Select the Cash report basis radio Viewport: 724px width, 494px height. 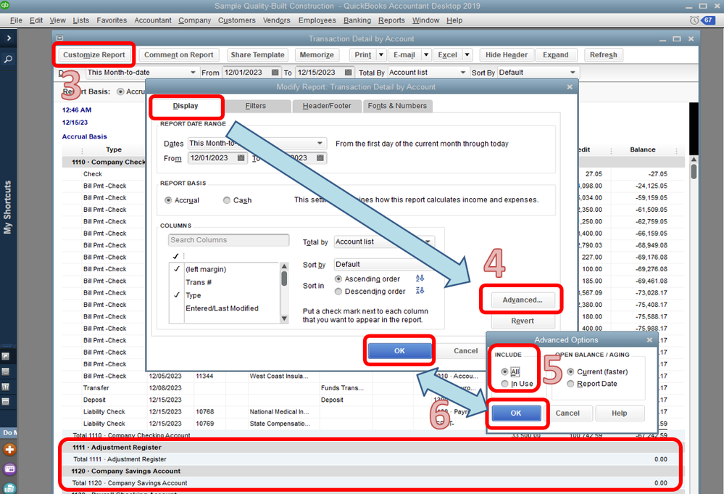[227, 200]
